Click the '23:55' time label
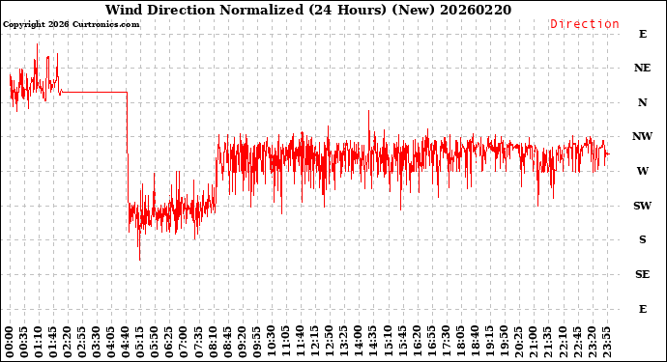The image size is (667, 362). (606, 343)
